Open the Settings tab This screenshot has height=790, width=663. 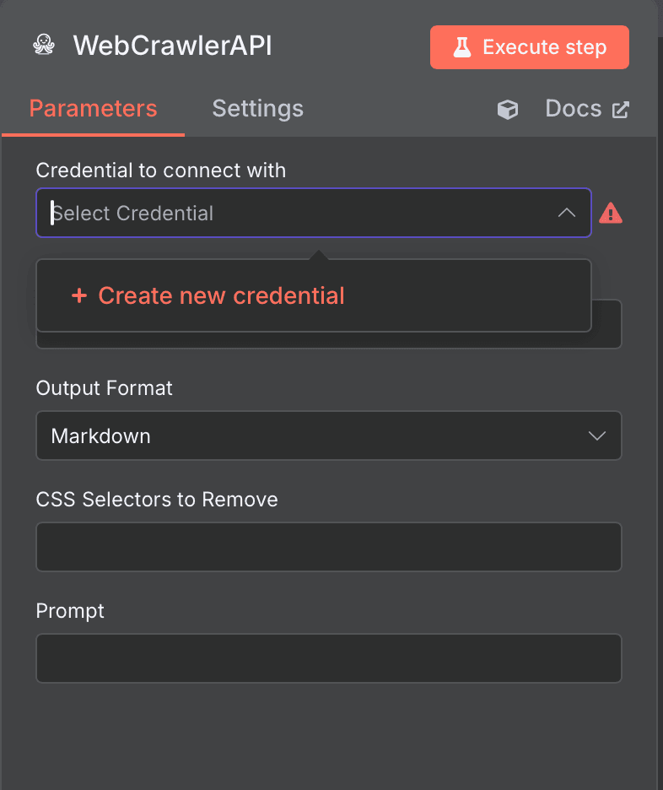[257, 109]
